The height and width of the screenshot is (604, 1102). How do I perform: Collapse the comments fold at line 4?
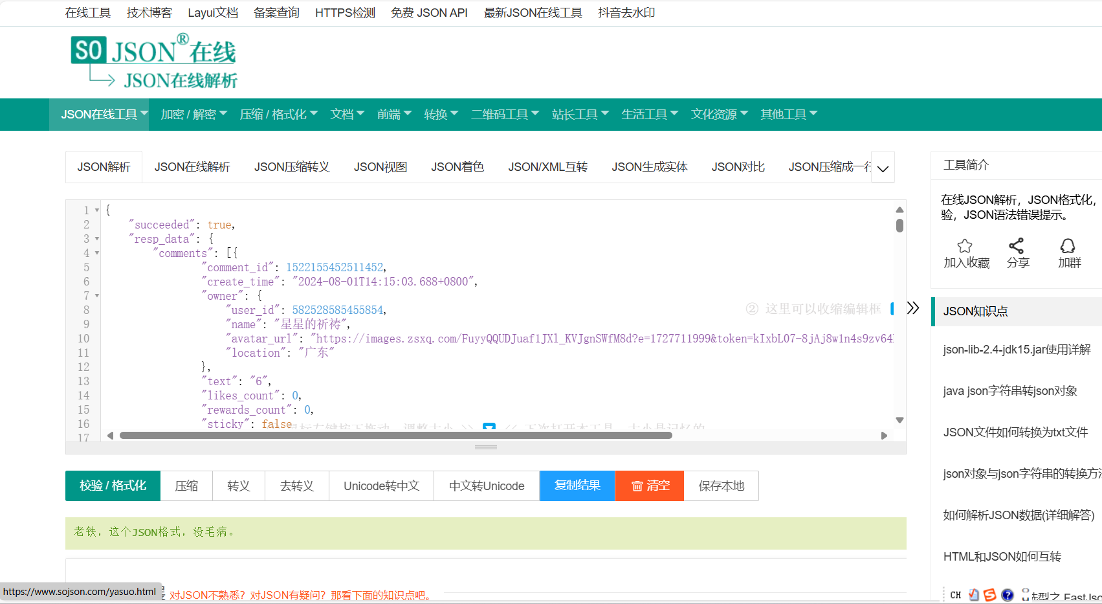(97, 253)
